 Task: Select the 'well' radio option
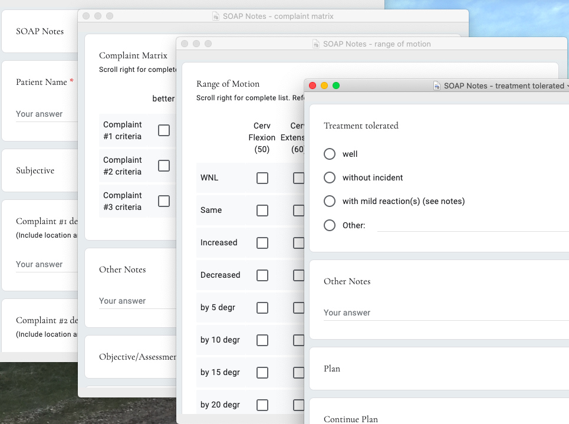tap(330, 154)
